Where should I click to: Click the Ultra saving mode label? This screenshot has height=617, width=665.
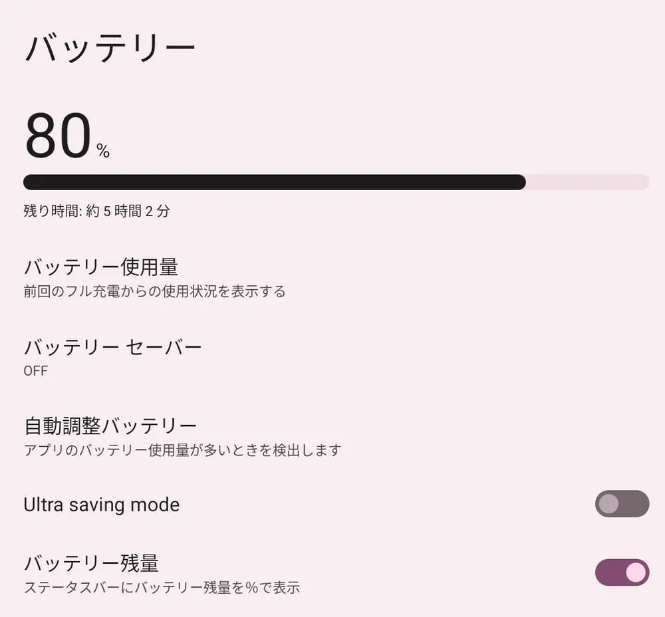[x=102, y=505]
